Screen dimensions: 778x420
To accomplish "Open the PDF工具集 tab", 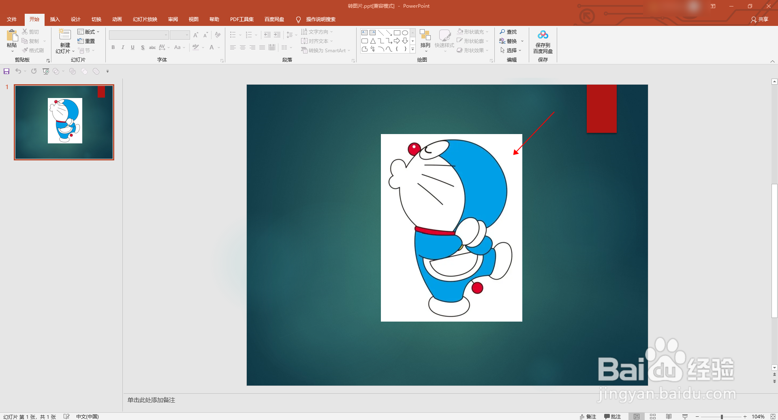I will pos(242,19).
